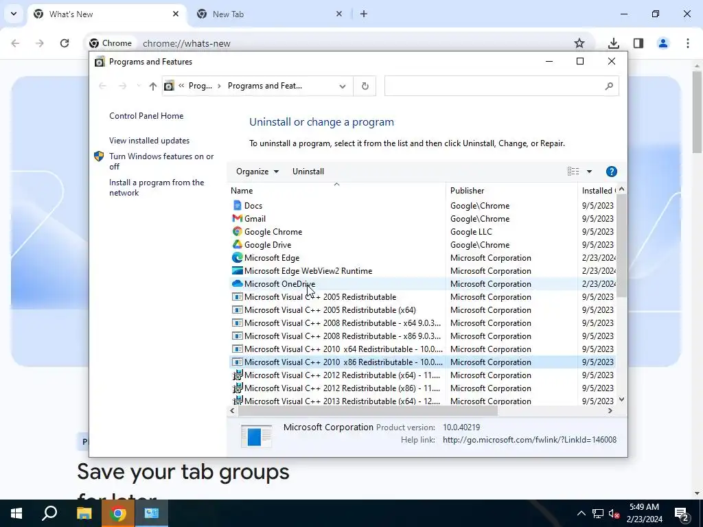Click the help question mark icon
Viewport: 703px width, 527px height.
pos(611,172)
